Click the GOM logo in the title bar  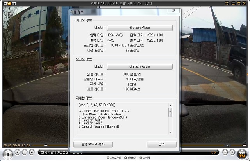[x=9, y=3]
